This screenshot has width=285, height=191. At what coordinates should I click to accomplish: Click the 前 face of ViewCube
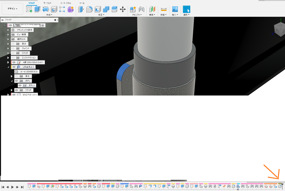(277, 31)
